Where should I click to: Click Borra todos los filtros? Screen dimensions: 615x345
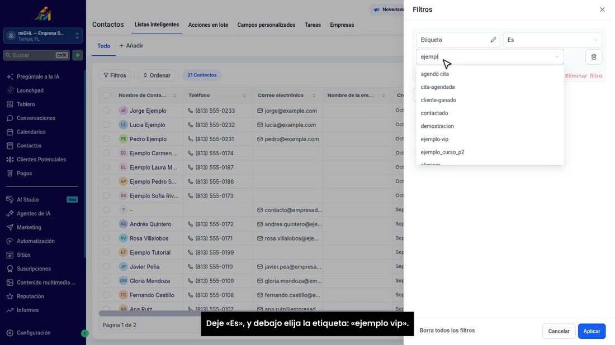point(447,330)
